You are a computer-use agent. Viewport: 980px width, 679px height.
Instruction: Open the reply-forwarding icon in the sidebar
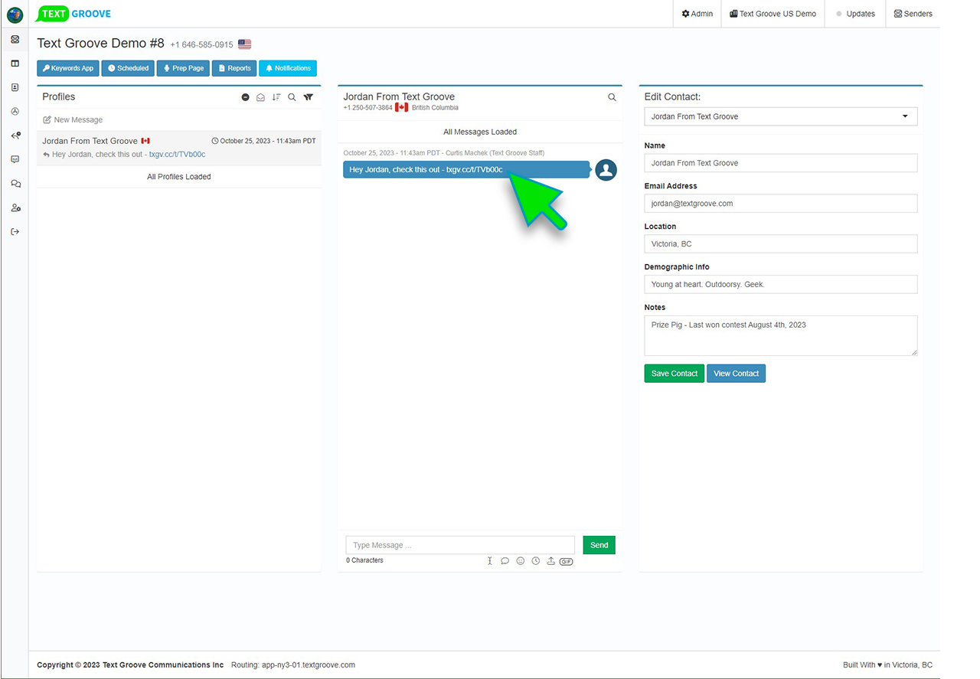pyautogui.click(x=15, y=135)
